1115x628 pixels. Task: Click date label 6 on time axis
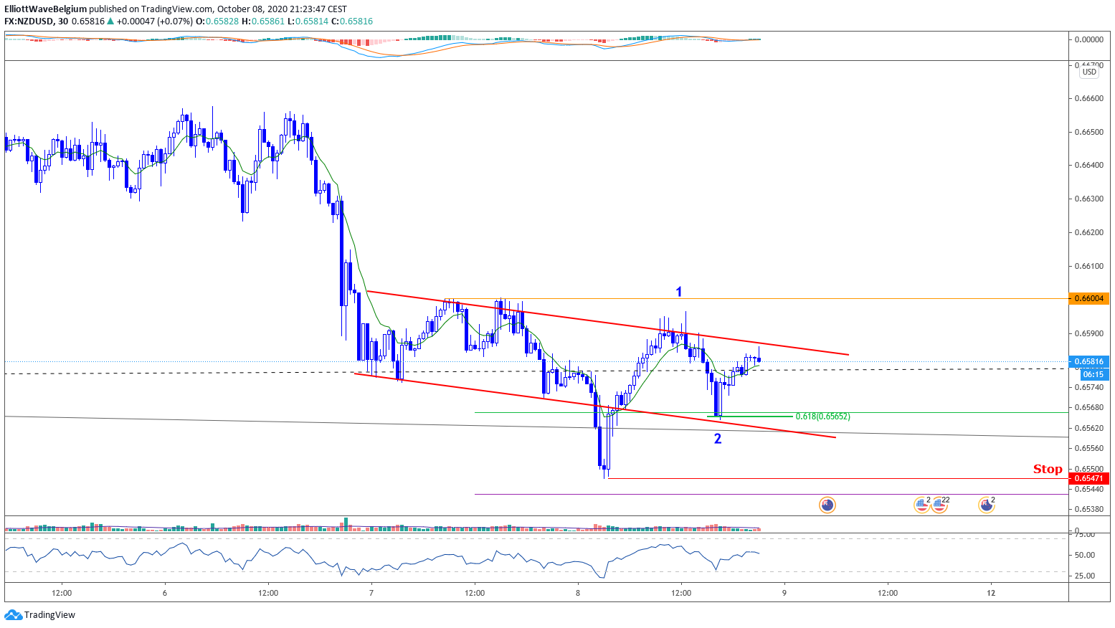coord(165,593)
